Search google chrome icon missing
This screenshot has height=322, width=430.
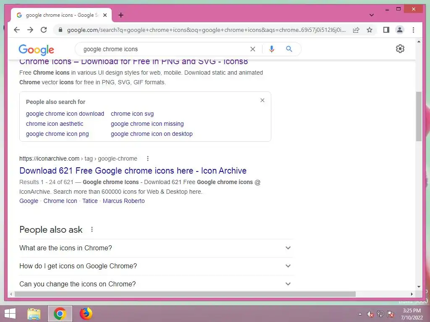(x=147, y=124)
